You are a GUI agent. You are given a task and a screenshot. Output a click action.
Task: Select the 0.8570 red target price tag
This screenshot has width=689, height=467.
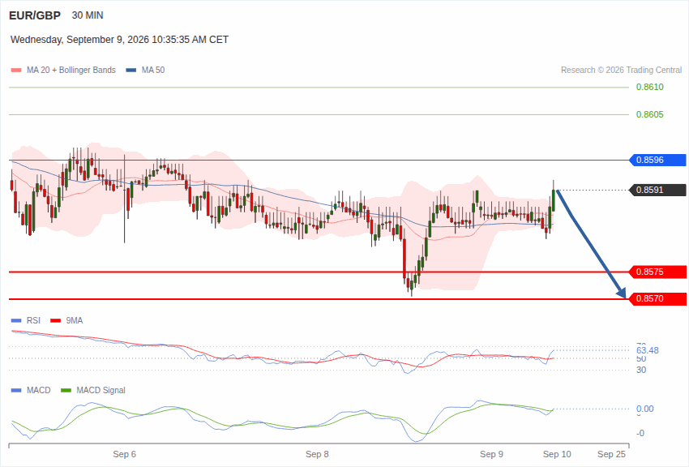pos(658,298)
